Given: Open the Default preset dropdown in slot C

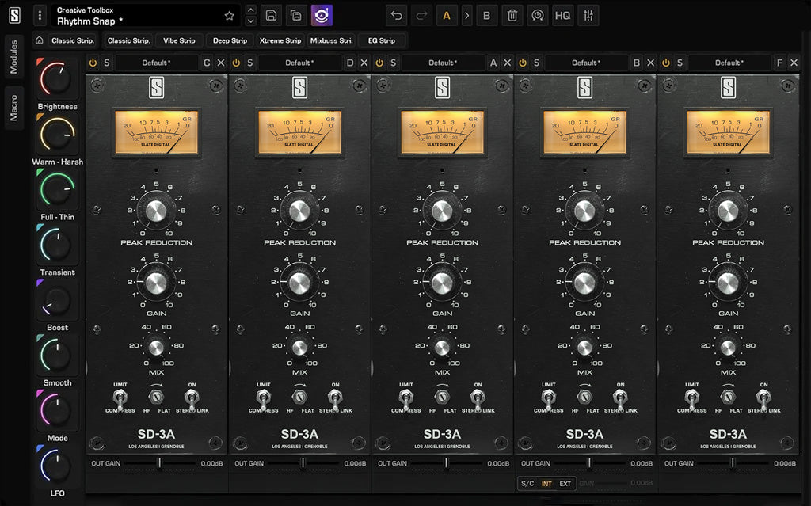Looking at the screenshot, I should (x=156, y=63).
